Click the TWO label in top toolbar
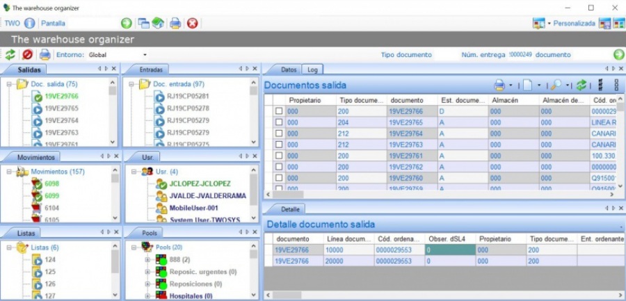The image size is (626, 301). click(x=12, y=23)
